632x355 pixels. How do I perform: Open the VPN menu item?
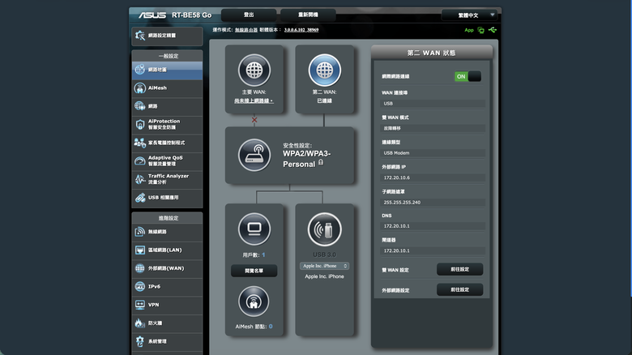167,305
